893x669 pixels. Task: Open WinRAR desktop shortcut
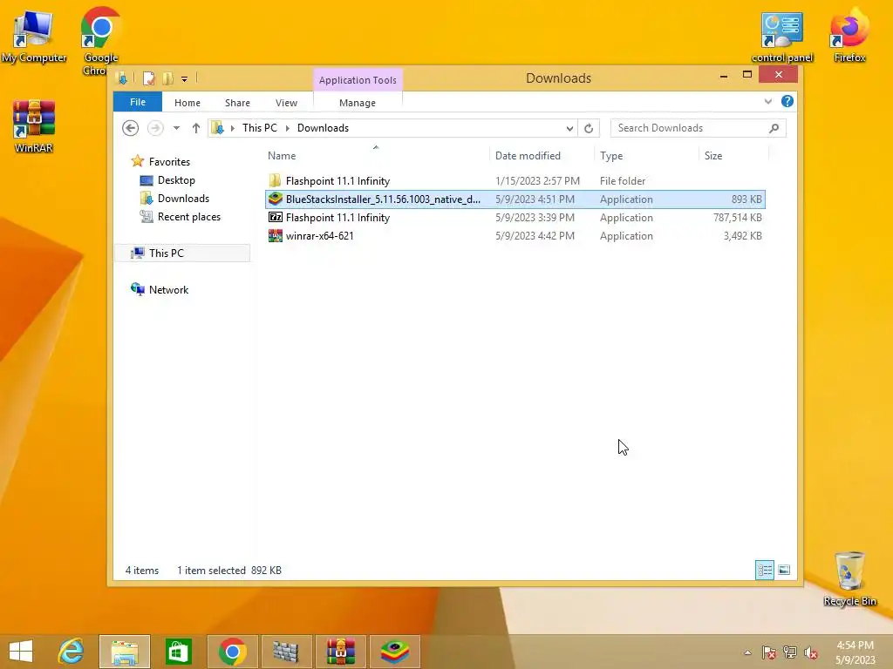coord(34,126)
